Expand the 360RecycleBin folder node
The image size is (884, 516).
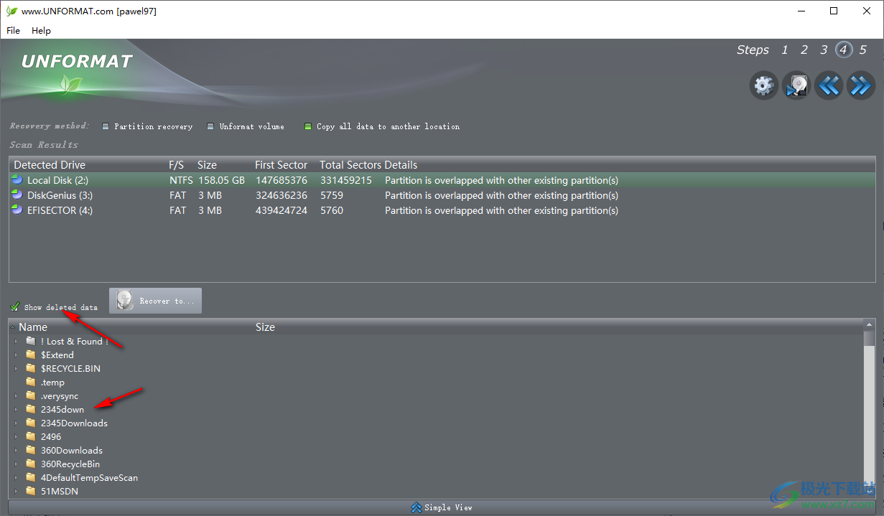click(x=16, y=464)
